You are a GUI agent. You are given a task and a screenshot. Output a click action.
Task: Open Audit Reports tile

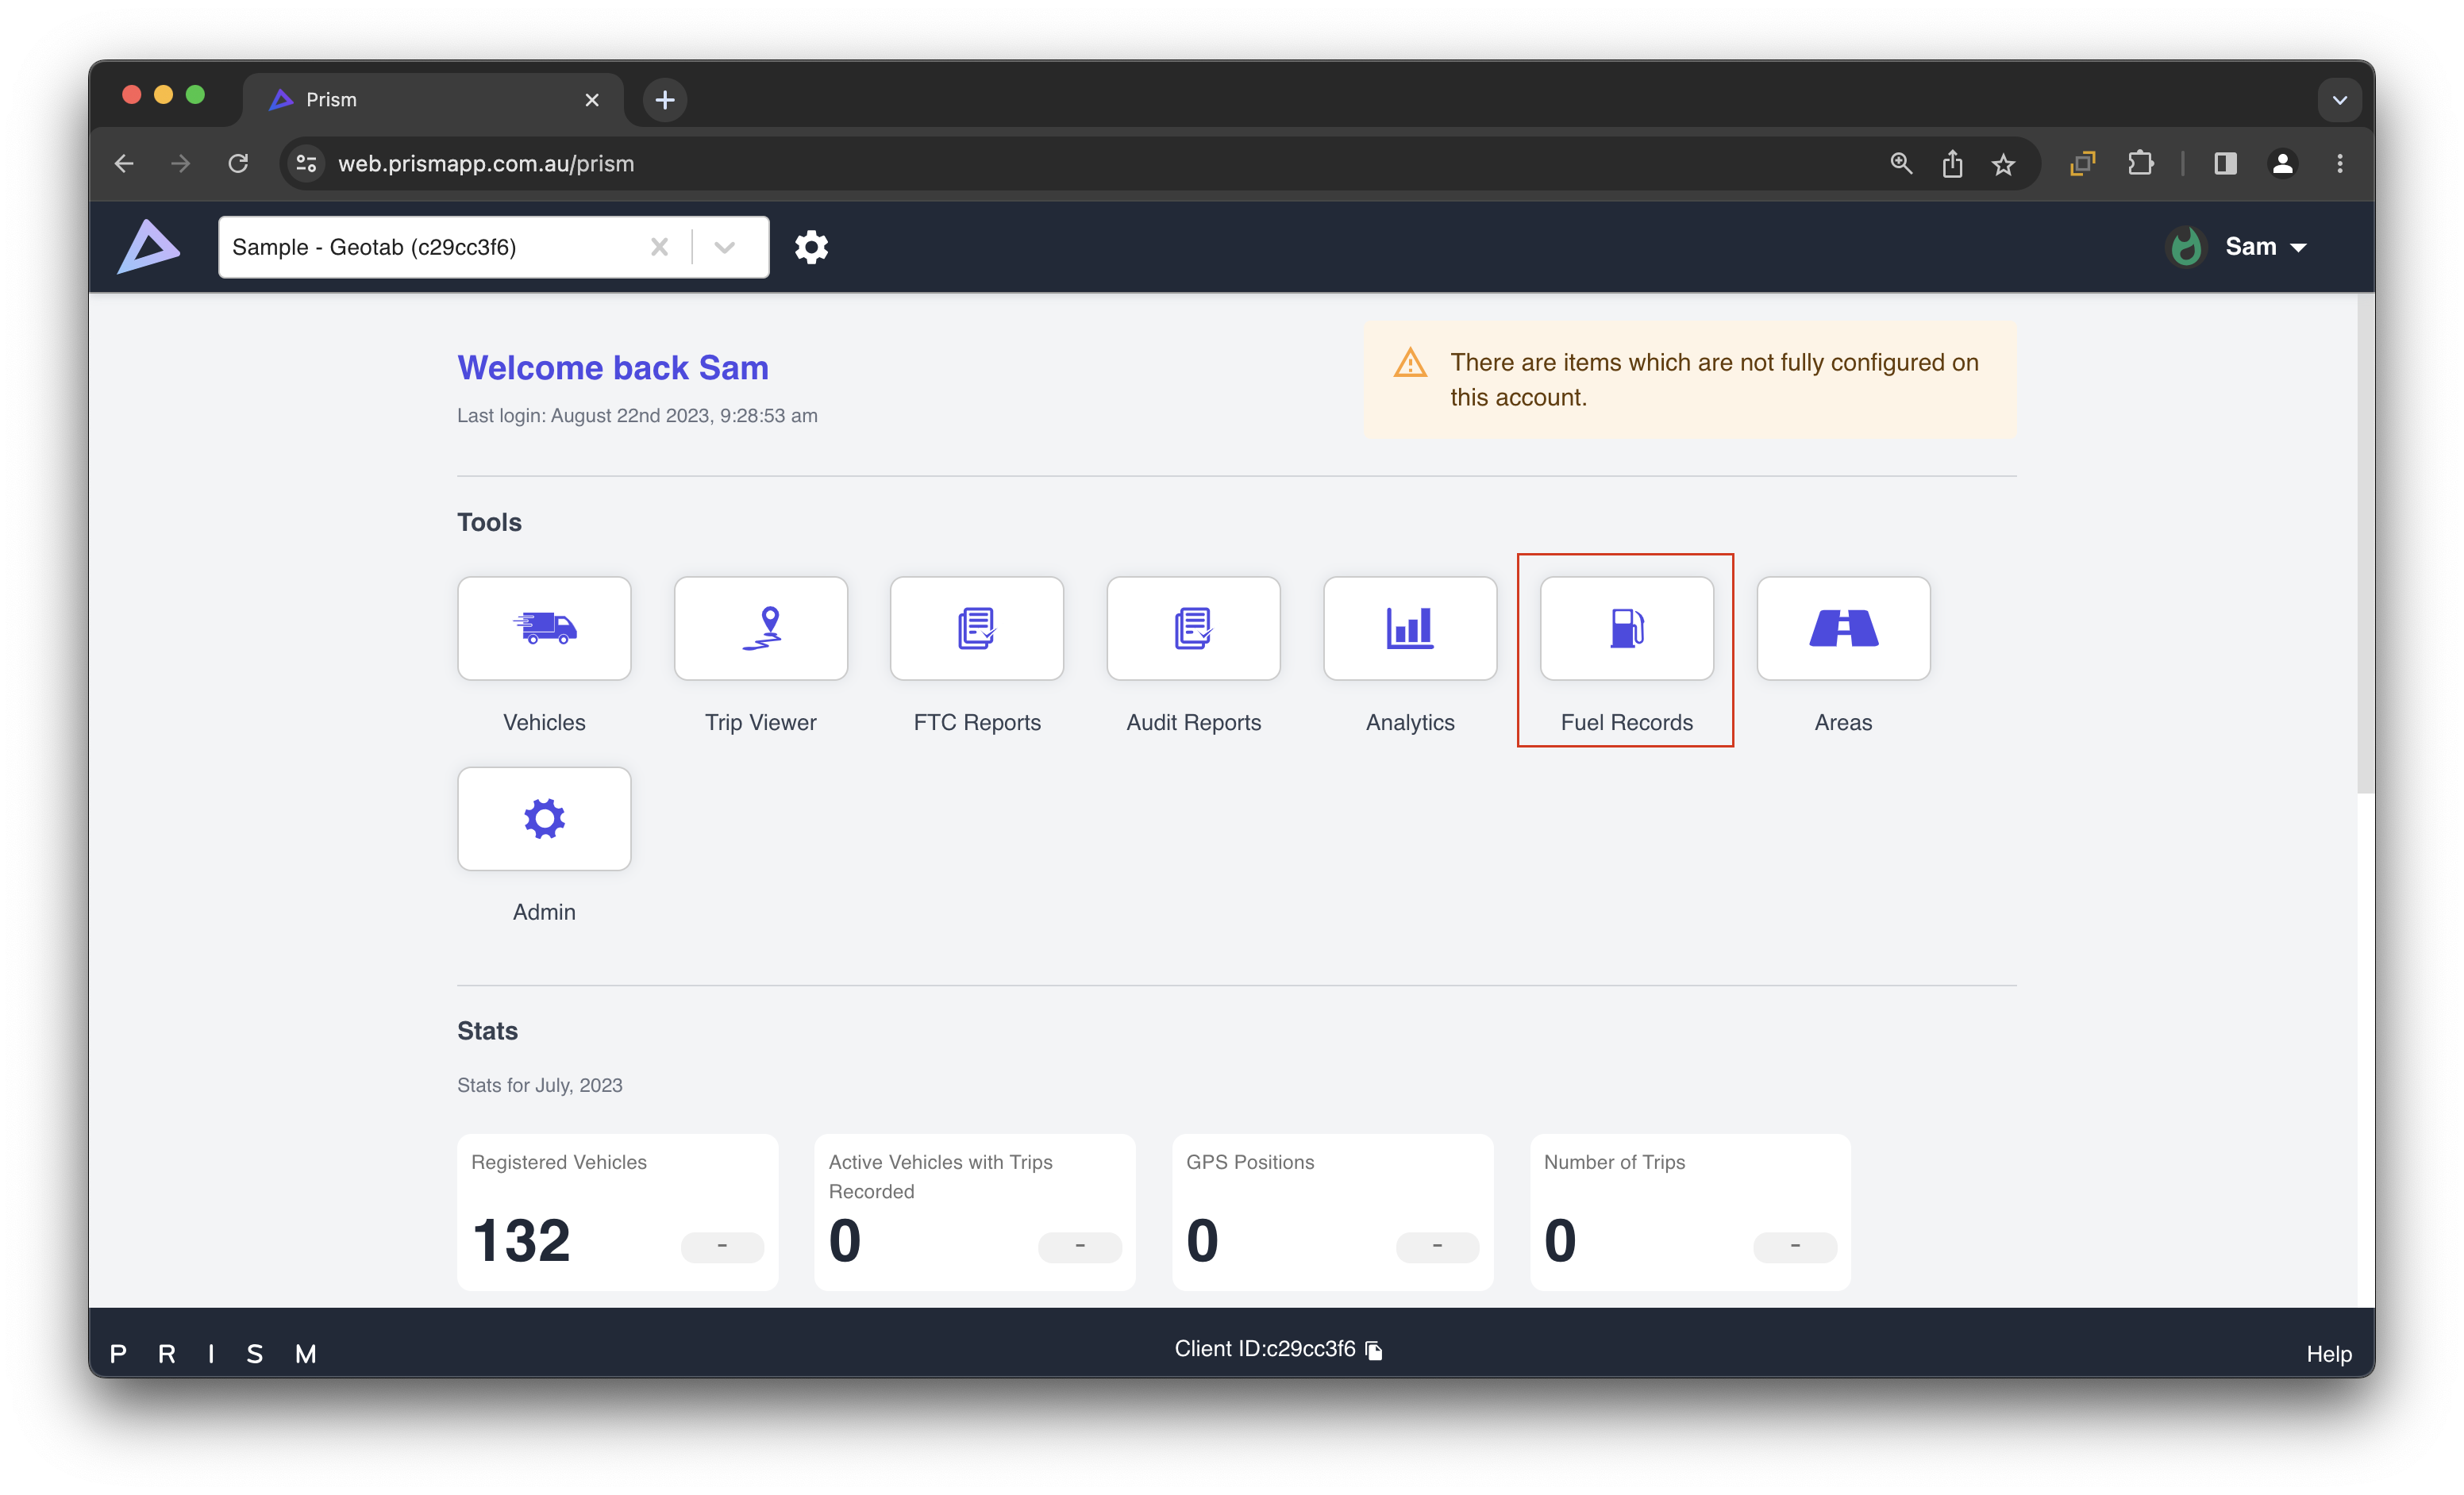click(1193, 628)
